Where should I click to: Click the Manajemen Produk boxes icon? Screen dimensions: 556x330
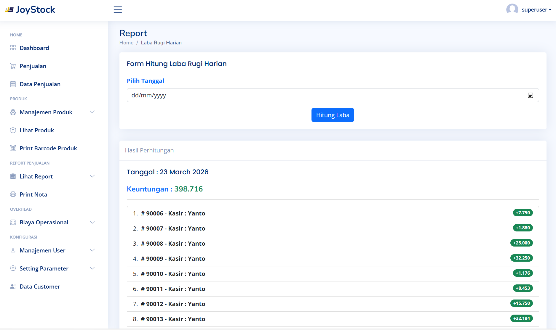(x=13, y=112)
